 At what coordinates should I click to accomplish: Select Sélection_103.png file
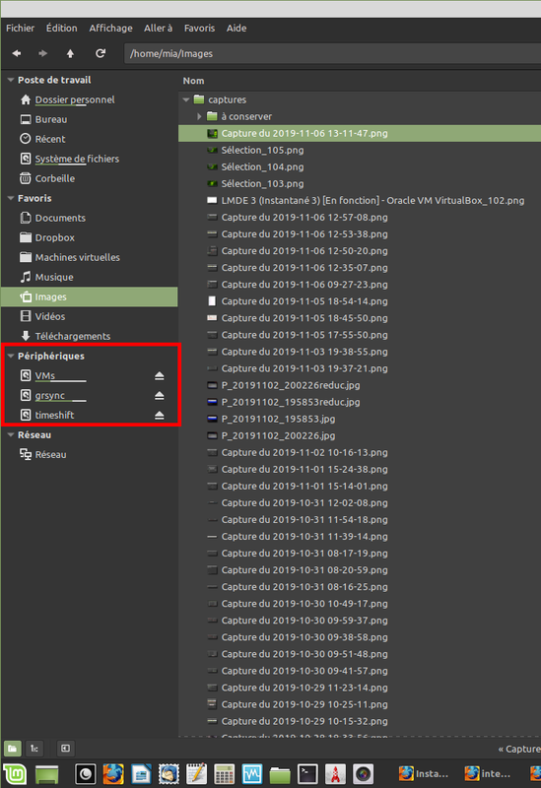(262, 183)
